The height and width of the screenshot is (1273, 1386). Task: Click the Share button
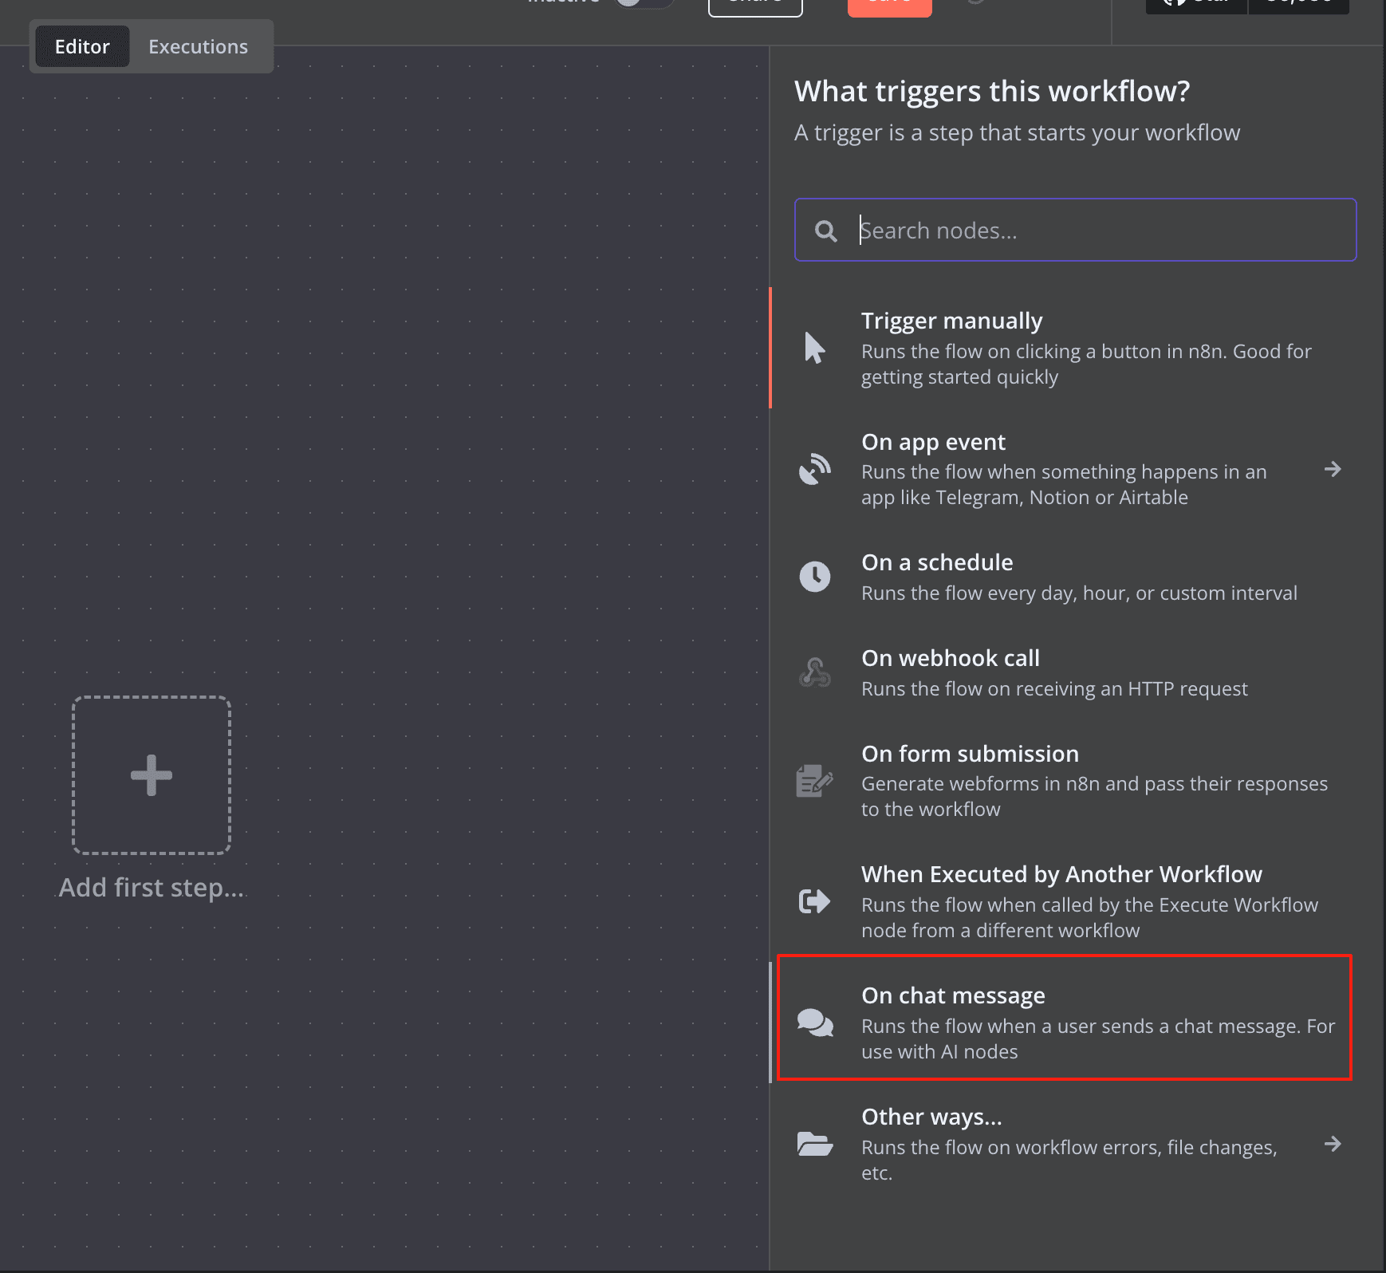click(x=754, y=4)
